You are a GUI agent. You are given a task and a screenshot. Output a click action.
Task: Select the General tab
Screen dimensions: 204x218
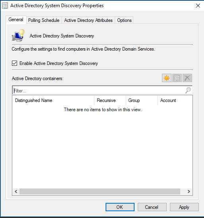coord(16,20)
